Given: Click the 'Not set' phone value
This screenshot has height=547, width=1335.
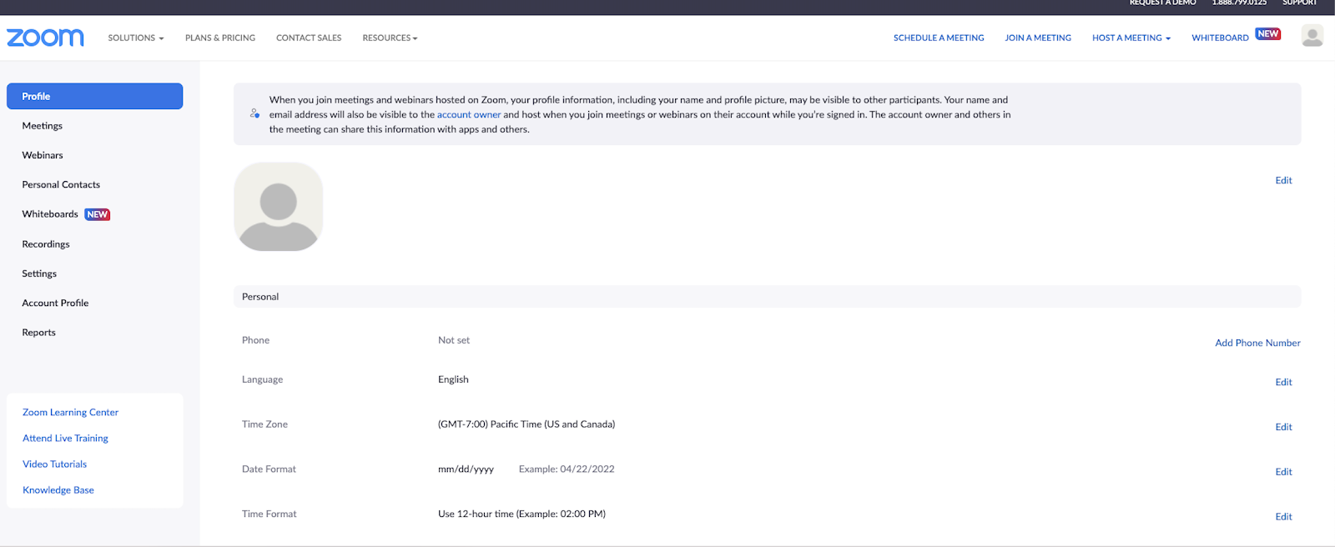Looking at the screenshot, I should [454, 340].
